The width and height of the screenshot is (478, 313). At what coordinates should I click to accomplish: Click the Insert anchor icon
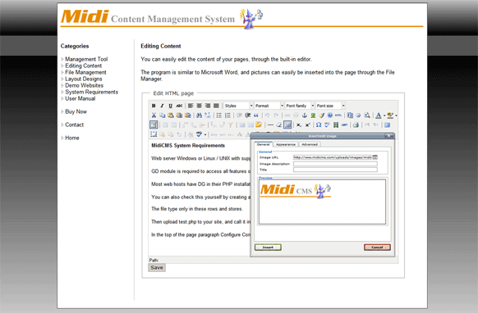pyautogui.click(x=304, y=116)
